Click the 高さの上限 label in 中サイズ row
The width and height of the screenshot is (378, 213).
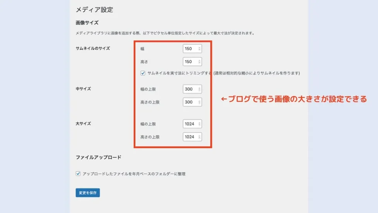150,102
